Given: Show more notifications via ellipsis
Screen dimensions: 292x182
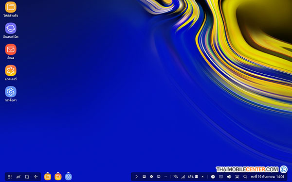Looking at the screenshot, I should (x=166, y=177).
